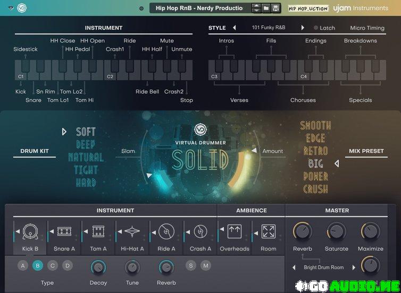Choose the NATURAL drum kit
401x293 pixels.
[86, 157]
